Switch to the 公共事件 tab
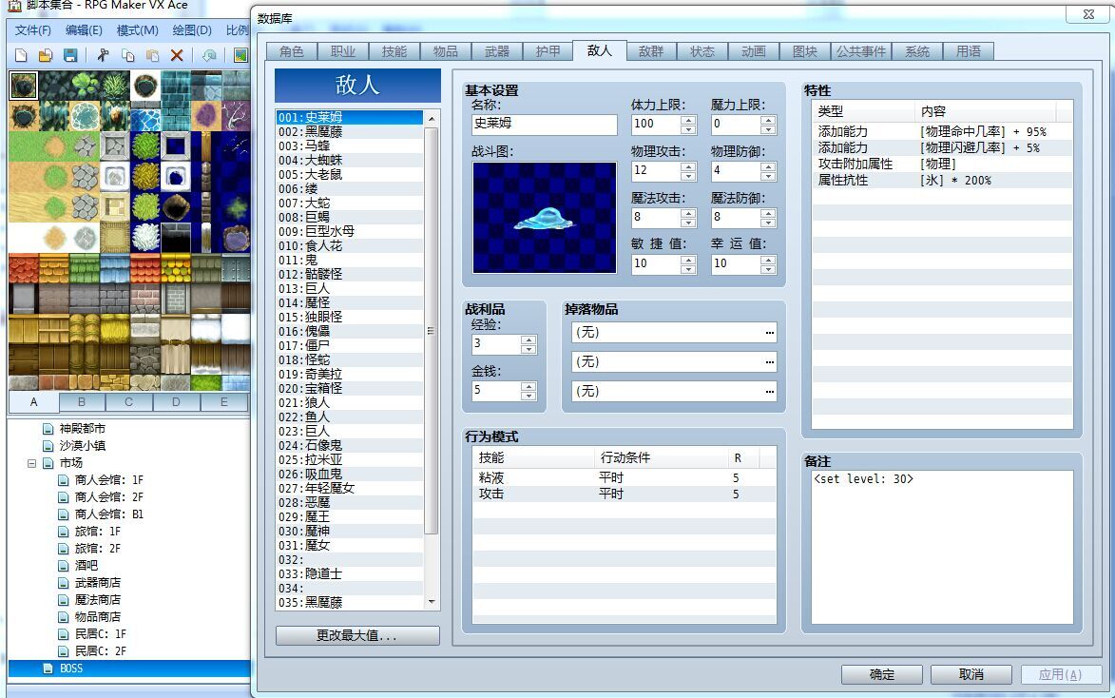 click(x=860, y=51)
